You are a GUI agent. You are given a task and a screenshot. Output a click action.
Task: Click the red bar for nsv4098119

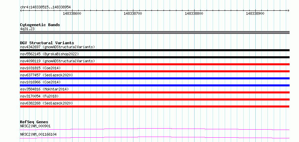[155, 64]
